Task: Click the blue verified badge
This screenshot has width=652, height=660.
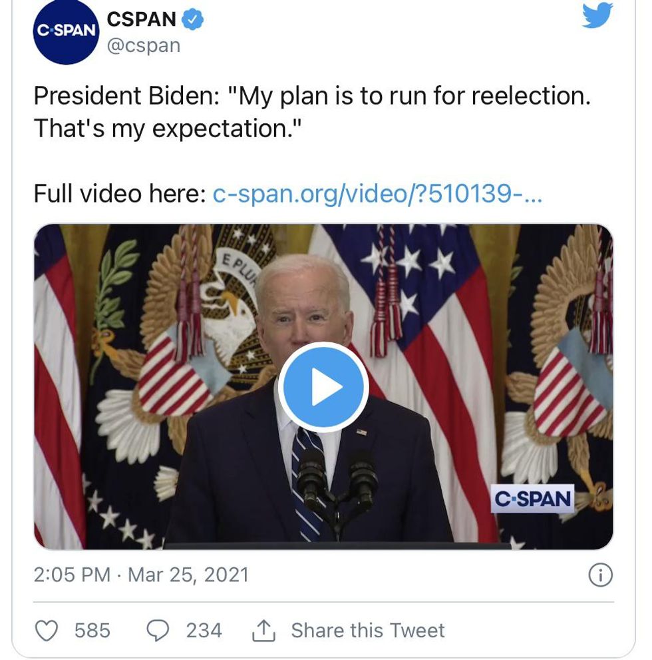Action: [193, 20]
